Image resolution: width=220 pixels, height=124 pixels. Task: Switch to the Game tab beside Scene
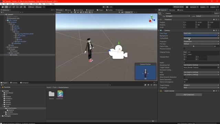click(68, 10)
